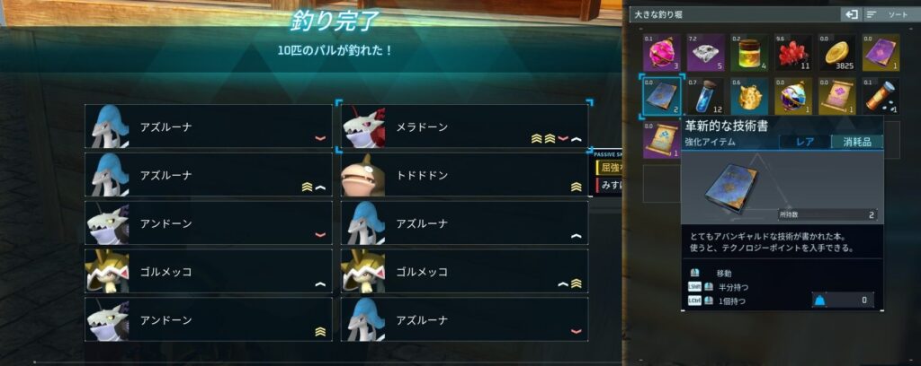Click the 消耗品 consumable tag
The width and height of the screenshot is (921, 366).
tap(857, 142)
